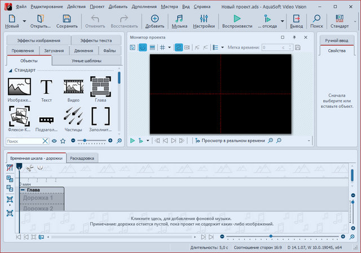Collapse the Стандарт objects group
Screen dimensions: 361x253
pos(10,70)
